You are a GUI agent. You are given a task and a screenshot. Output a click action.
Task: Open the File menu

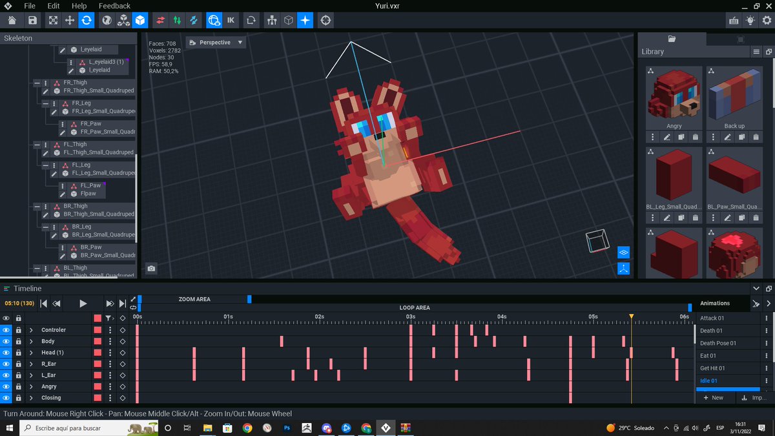tap(30, 6)
